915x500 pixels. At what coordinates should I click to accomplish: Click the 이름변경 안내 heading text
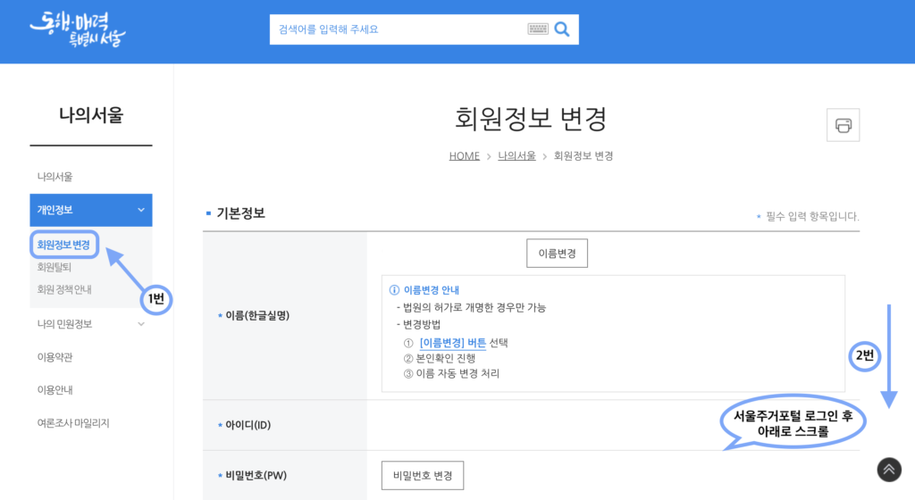coord(432,289)
